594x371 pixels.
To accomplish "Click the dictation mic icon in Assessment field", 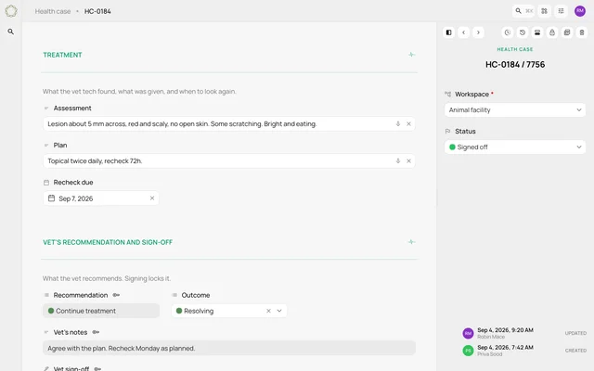I will tap(398, 123).
